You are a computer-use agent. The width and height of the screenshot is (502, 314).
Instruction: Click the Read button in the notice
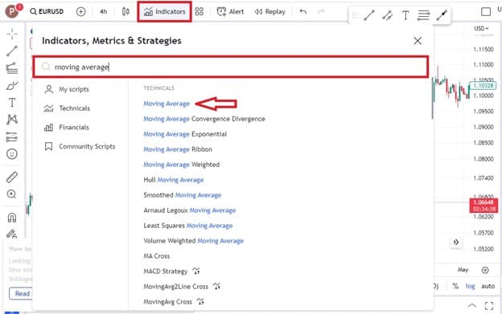point(21,294)
